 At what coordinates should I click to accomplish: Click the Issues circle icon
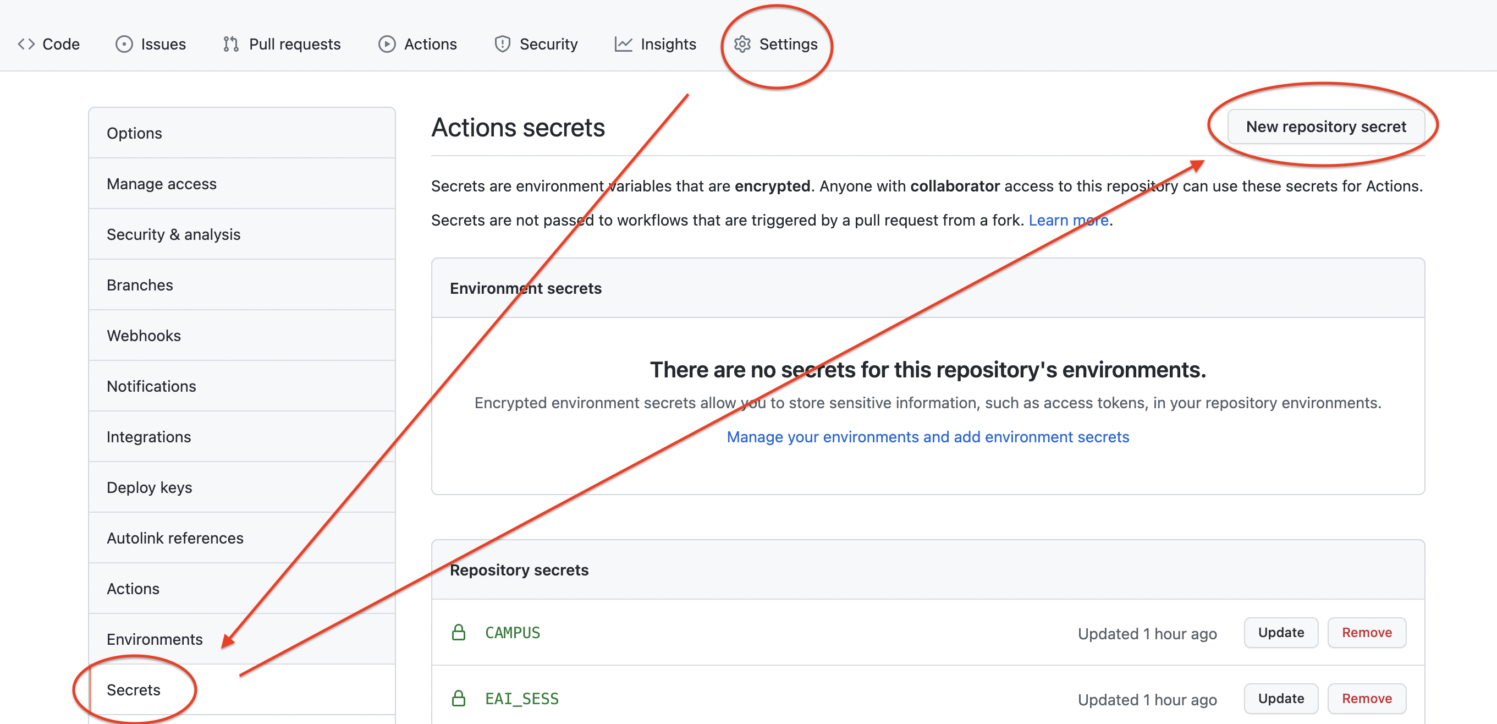point(124,44)
